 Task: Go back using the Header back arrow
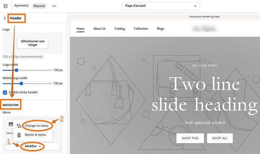point(5,18)
